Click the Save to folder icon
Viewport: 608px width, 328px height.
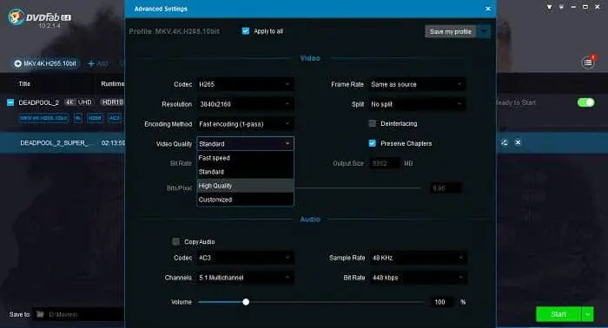(40, 314)
